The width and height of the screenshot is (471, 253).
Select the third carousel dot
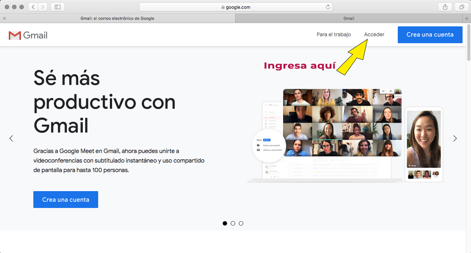pyautogui.click(x=241, y=223)
